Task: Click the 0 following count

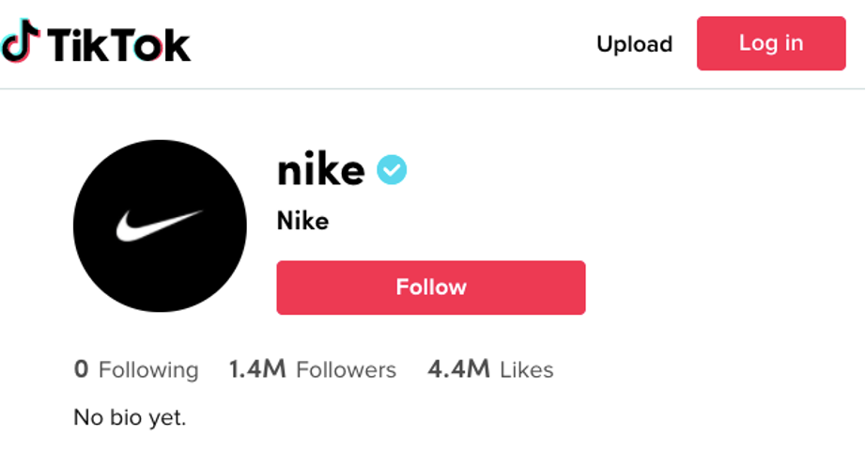Action: tap(81, 369)
